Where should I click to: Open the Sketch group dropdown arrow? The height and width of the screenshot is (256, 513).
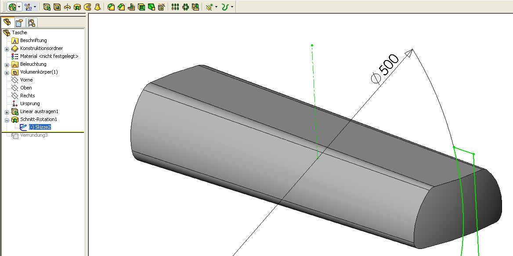35,7
